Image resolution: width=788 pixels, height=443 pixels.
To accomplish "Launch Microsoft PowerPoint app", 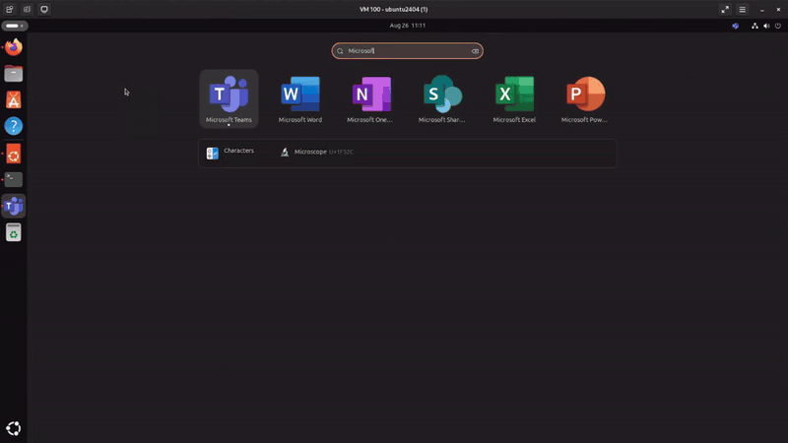I will 585,98.
